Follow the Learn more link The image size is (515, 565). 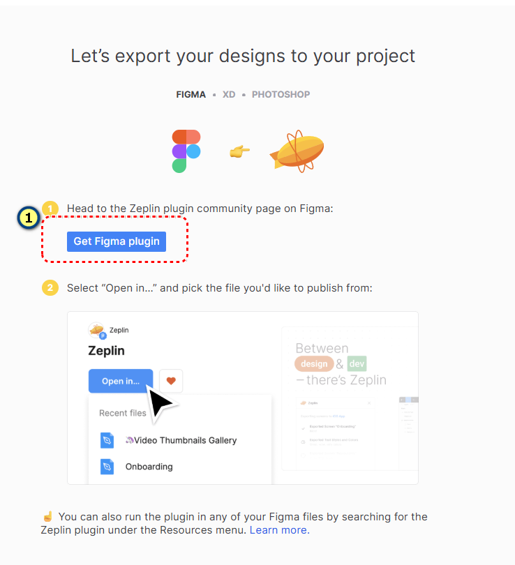[278, 530]
